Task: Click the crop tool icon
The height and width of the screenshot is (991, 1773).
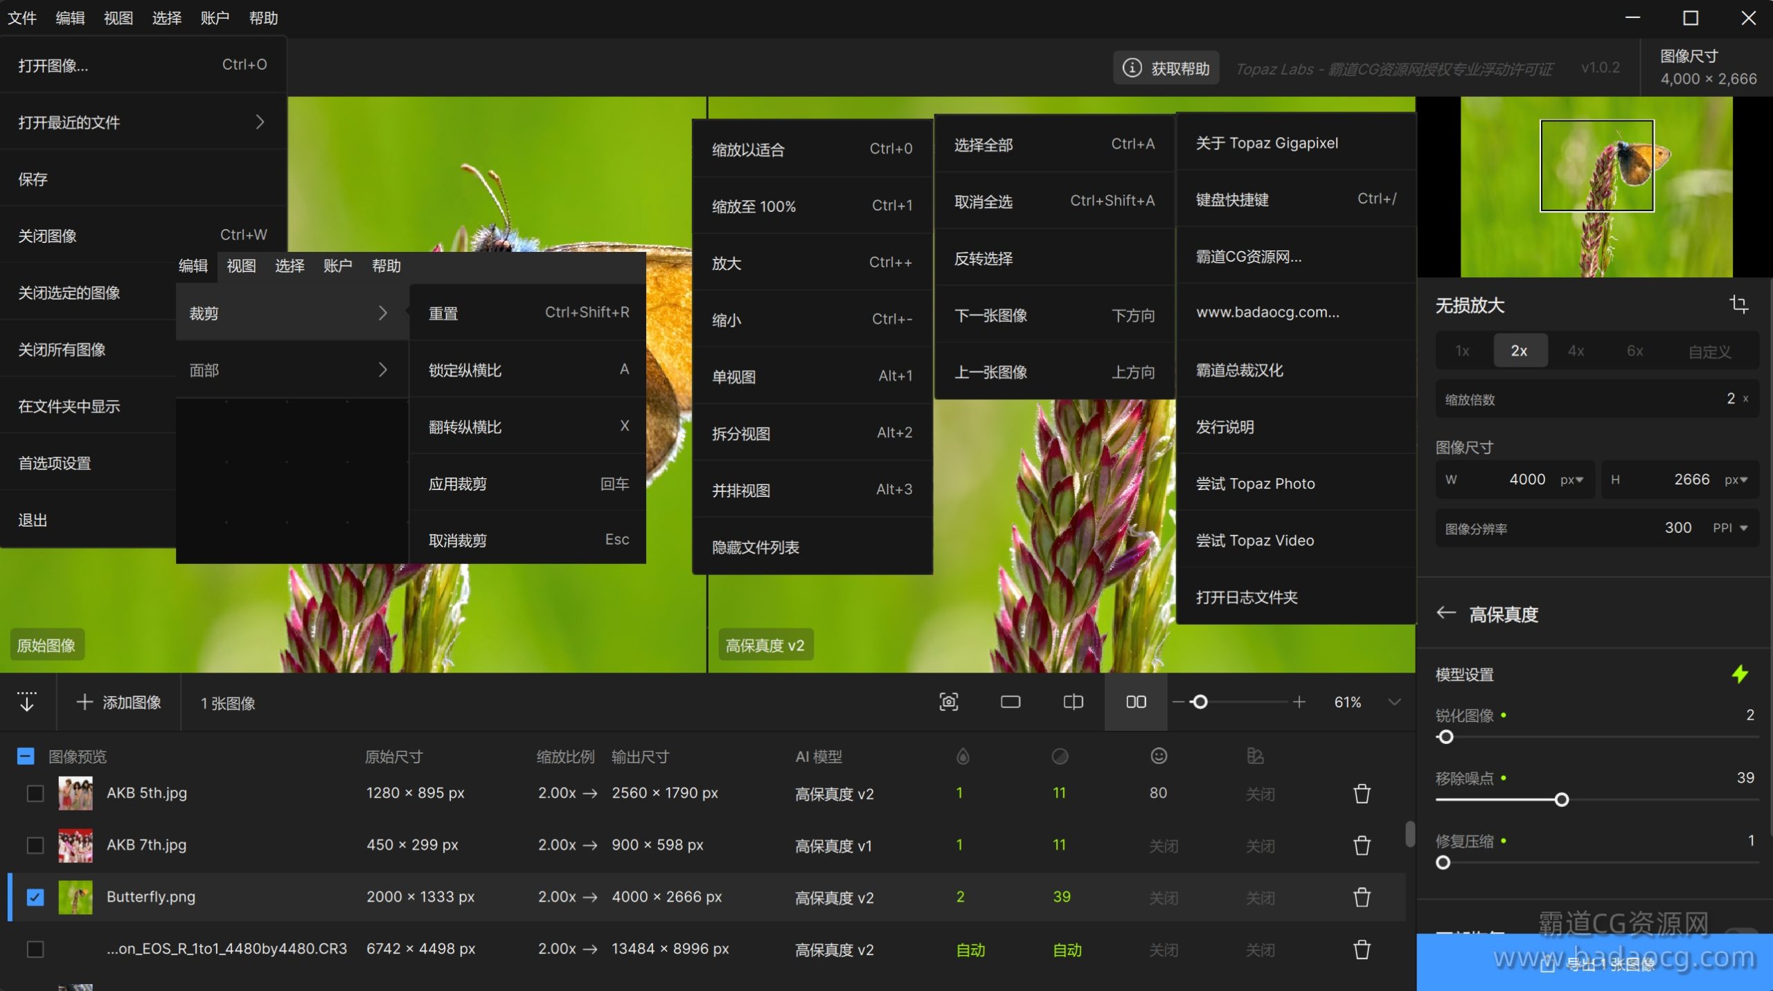Action: [1738, 304]
